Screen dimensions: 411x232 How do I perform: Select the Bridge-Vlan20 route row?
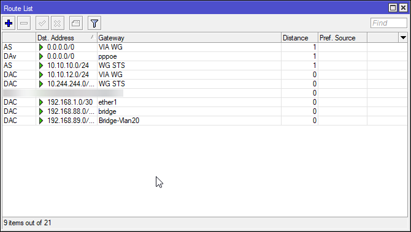[x=205, y=121]
